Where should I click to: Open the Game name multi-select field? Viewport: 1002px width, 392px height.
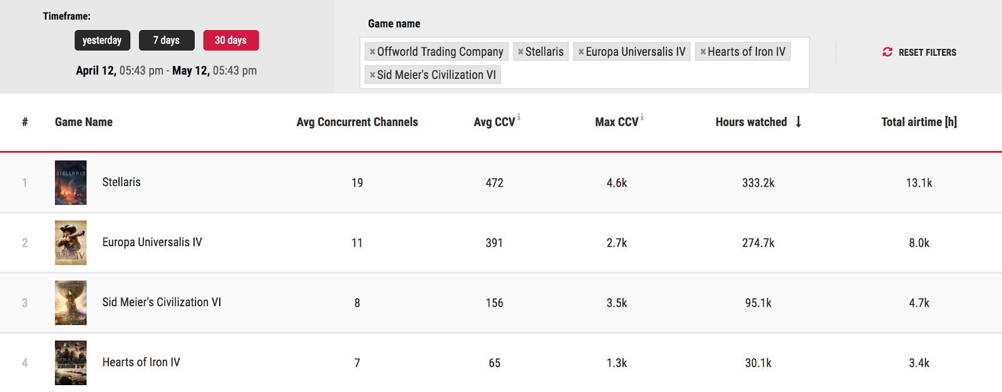[651, 75]
